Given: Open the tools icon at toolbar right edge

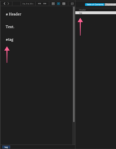Looking at the screenshot, I should (72, 4).
